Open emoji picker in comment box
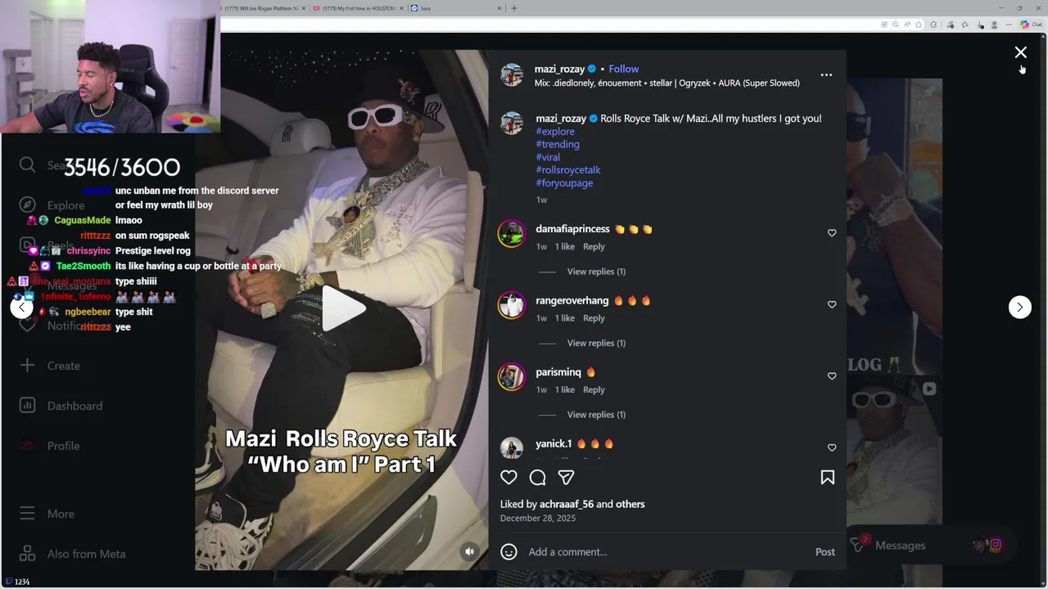1048x589 pixels. coord(508,551)
